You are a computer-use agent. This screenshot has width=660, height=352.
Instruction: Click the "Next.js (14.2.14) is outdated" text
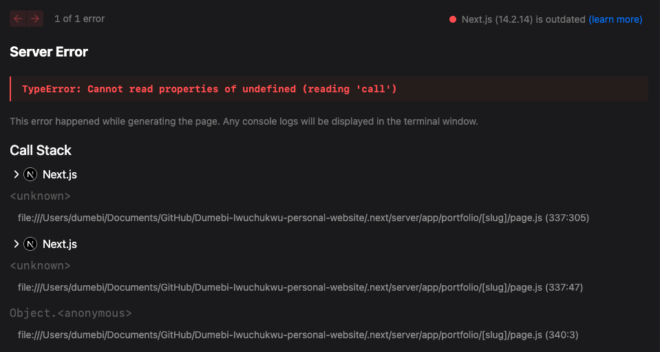523,19
